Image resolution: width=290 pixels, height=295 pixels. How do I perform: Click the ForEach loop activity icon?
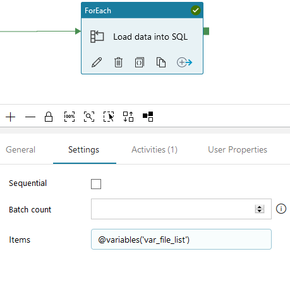[97, 37]
